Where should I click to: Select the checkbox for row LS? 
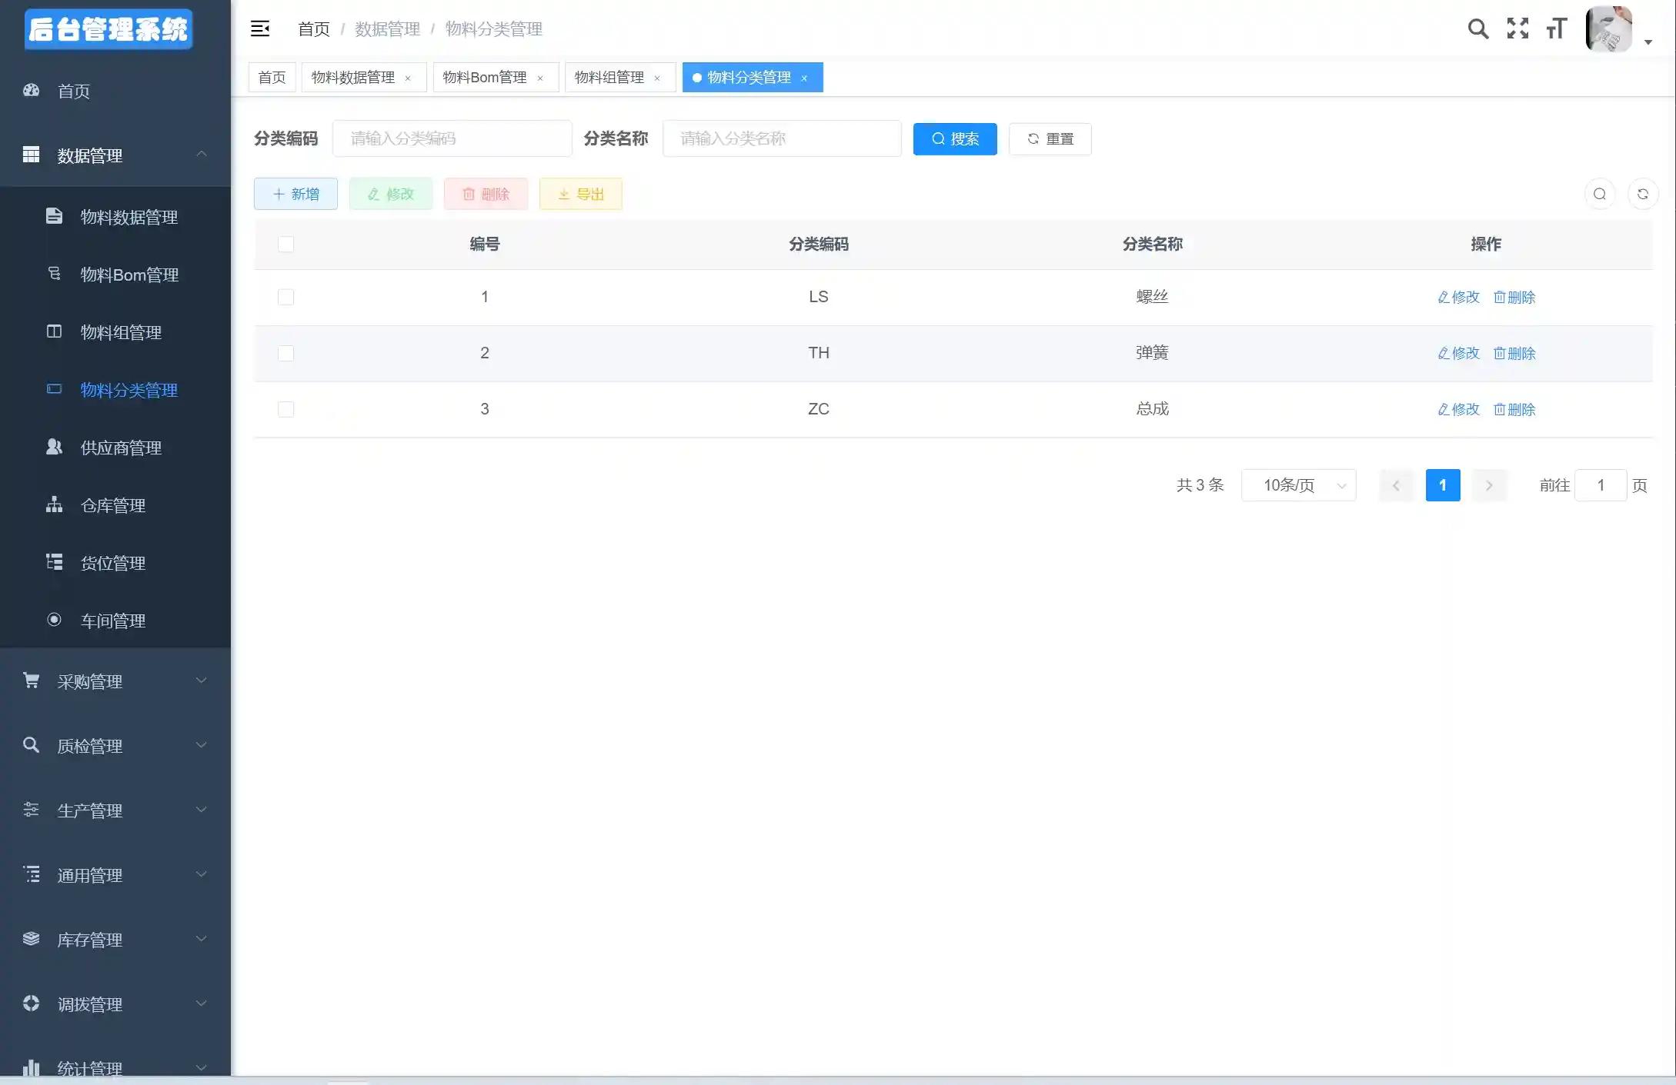point(285,297)
